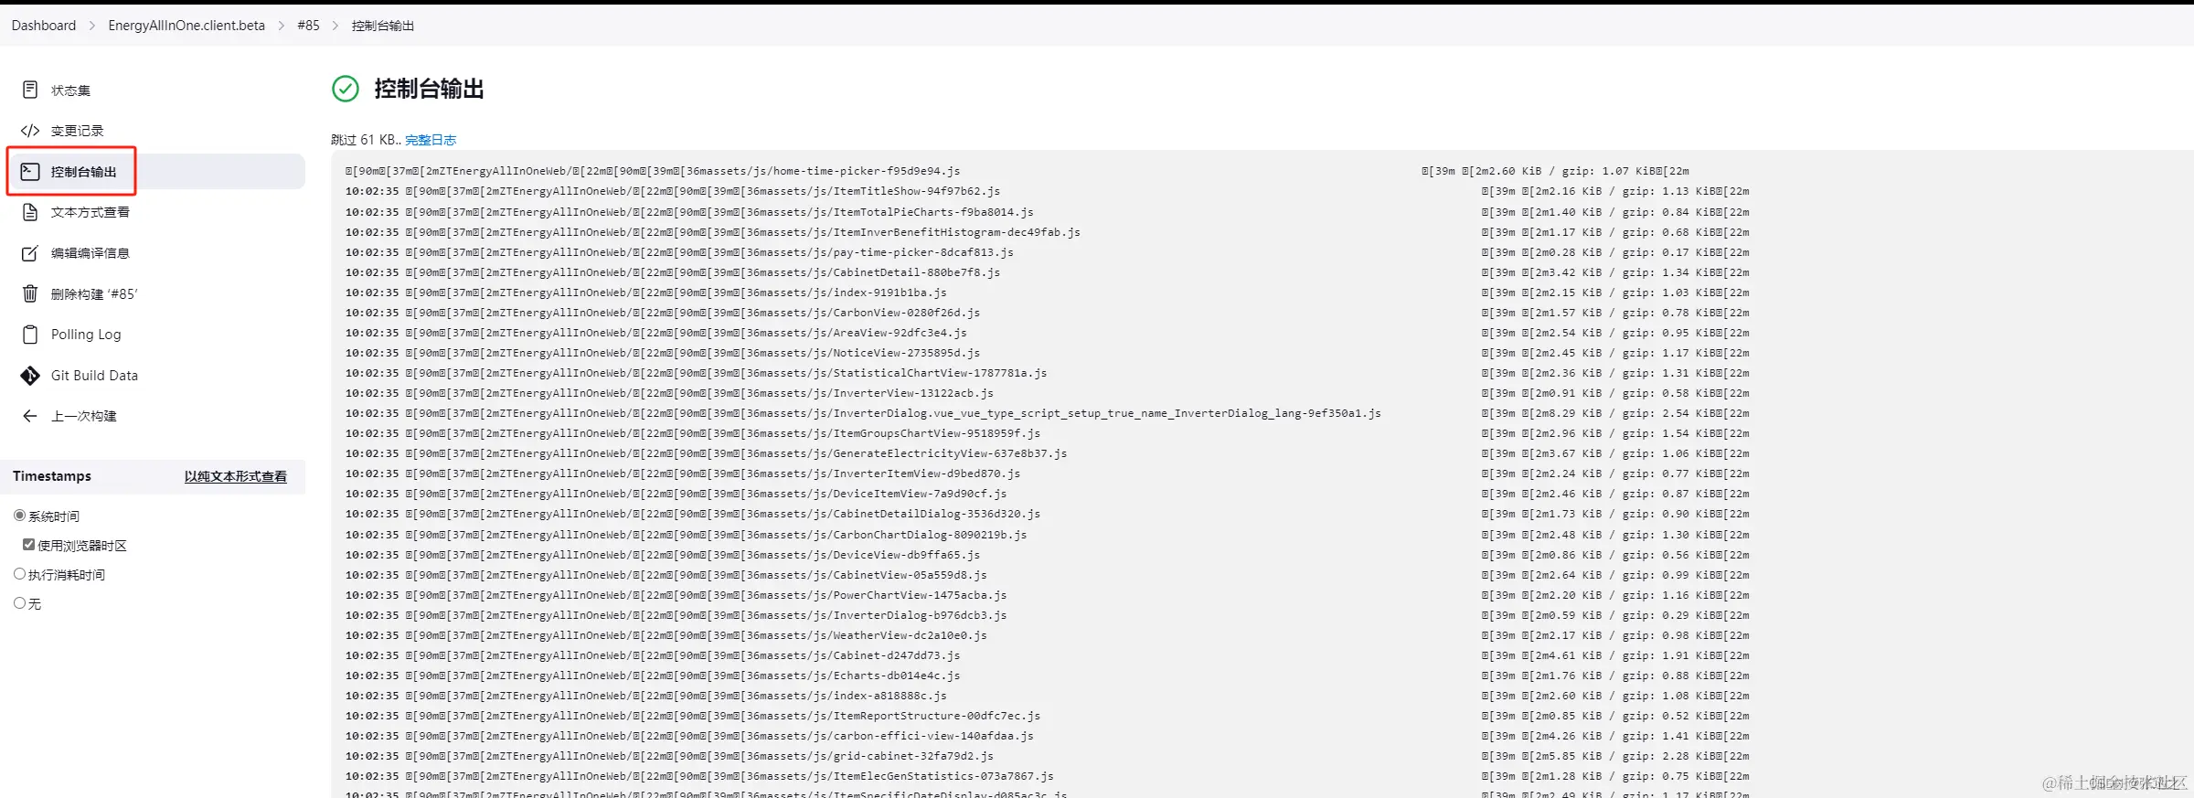Click the log line for grid-cabinet-32fa79d2.js

(1047, 756)
